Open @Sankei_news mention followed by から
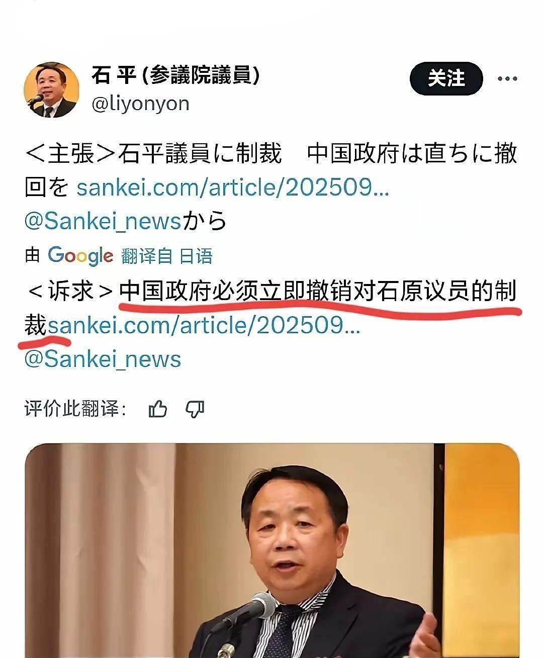The width and height of the screenshot is (543, 658). click(x=103, y=221)
